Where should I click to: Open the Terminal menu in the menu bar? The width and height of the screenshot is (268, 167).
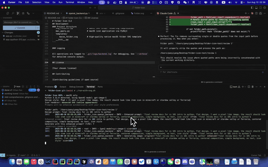click(70, 2)
